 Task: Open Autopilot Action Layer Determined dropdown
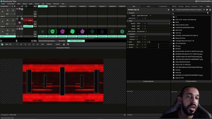coord(144,16)
